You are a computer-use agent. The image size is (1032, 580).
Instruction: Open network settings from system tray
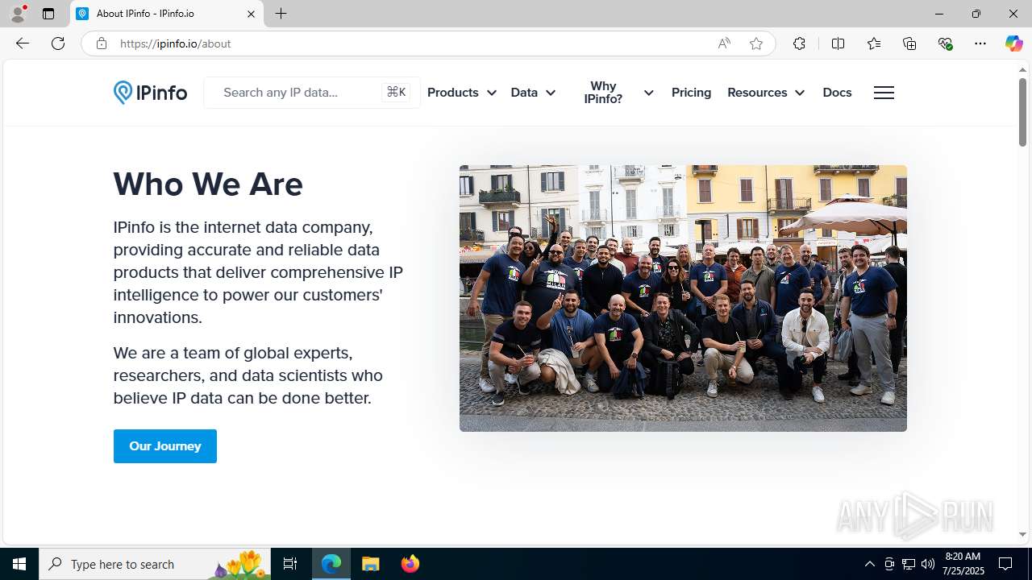tap(909, 564)
